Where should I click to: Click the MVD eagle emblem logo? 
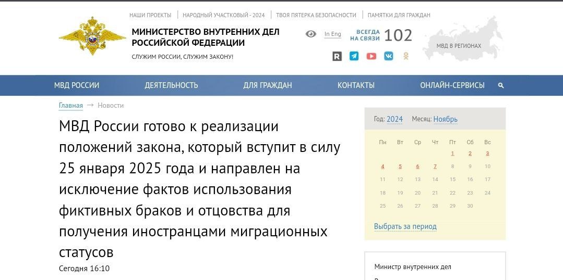click(x=92, y=35)
